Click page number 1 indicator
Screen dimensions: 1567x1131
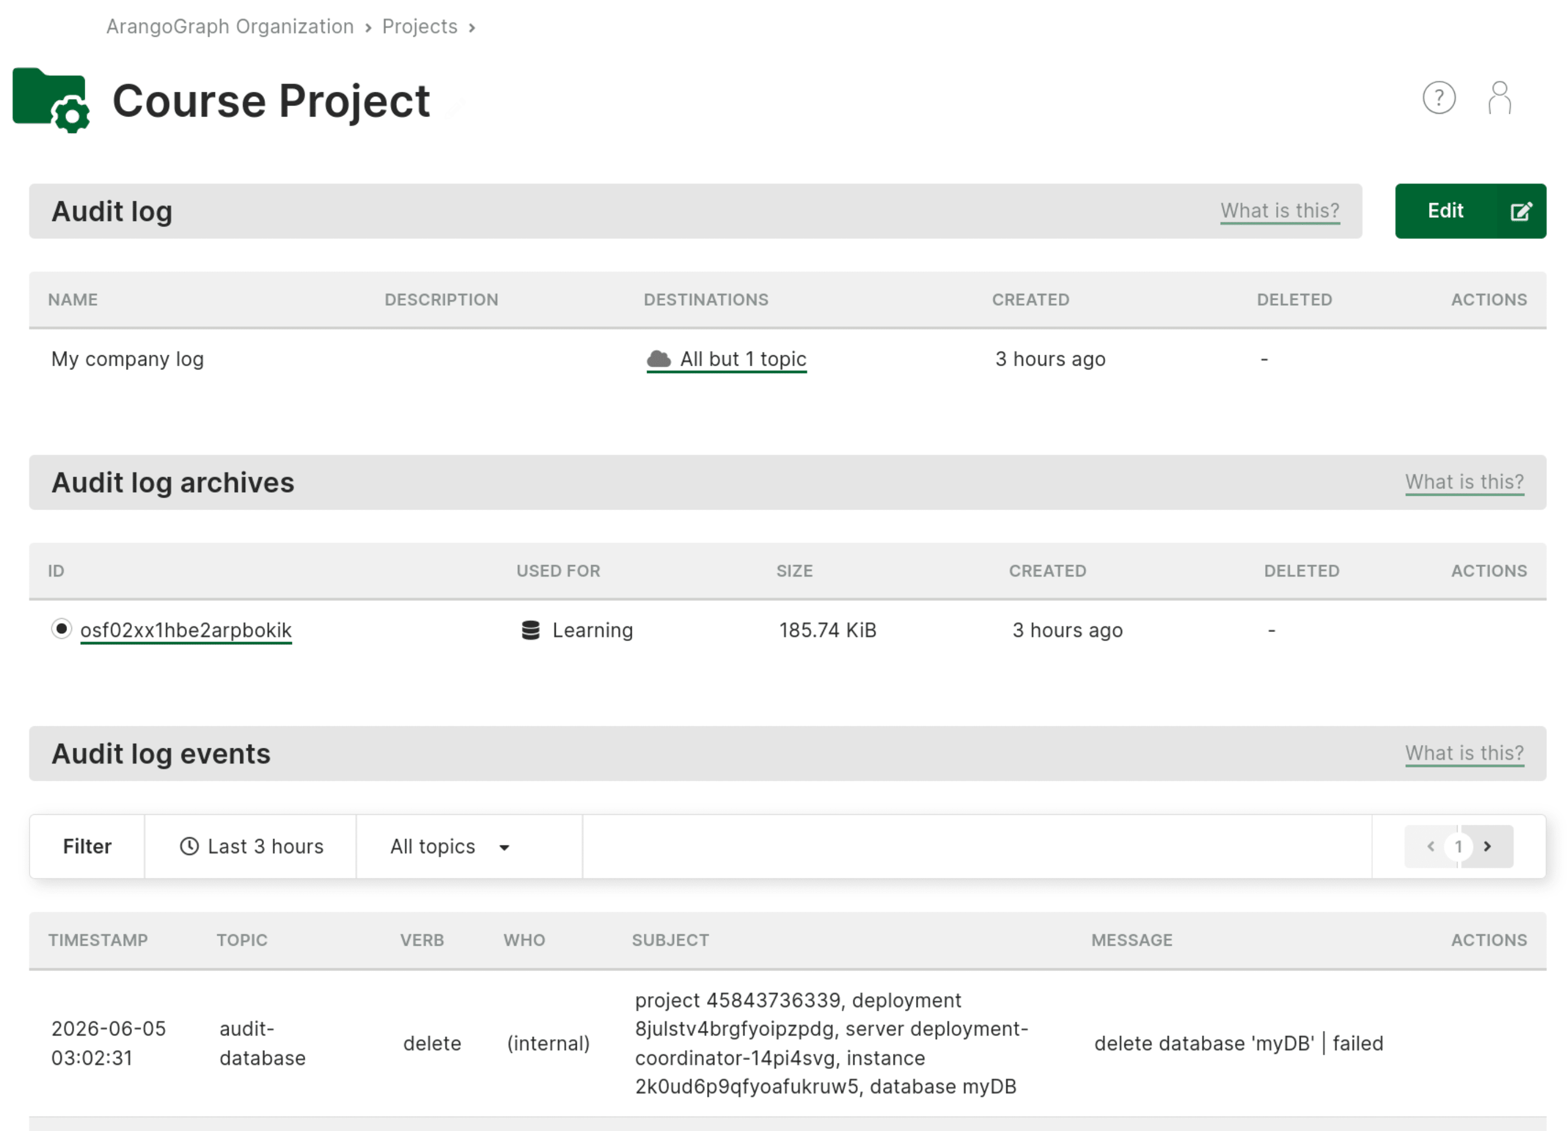(x=1459, y=846)
